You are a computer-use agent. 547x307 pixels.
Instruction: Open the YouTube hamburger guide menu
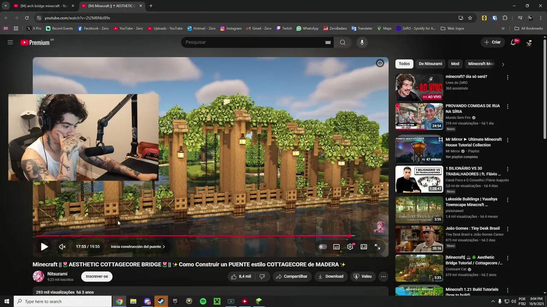pos(10,42)
